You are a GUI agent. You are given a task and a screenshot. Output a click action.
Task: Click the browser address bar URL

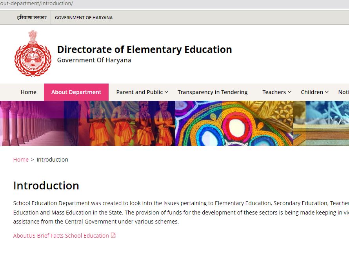point(37,4)
